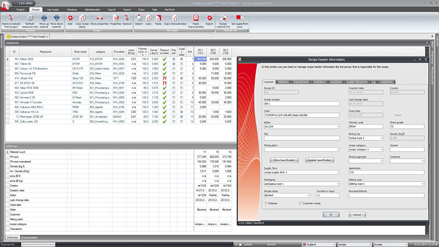This screenshot has height=247, width=439.
Task: Click Edit recipe group dialog launcher
Action: (x=213, y=30)
